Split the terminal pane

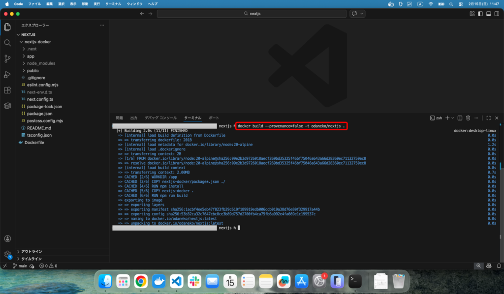coord(460,118)
